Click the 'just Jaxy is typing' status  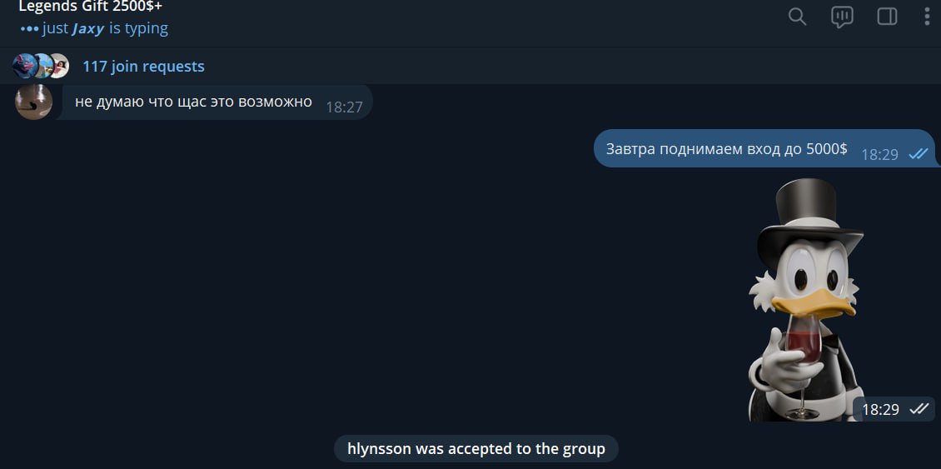click(x=94, y=28)
